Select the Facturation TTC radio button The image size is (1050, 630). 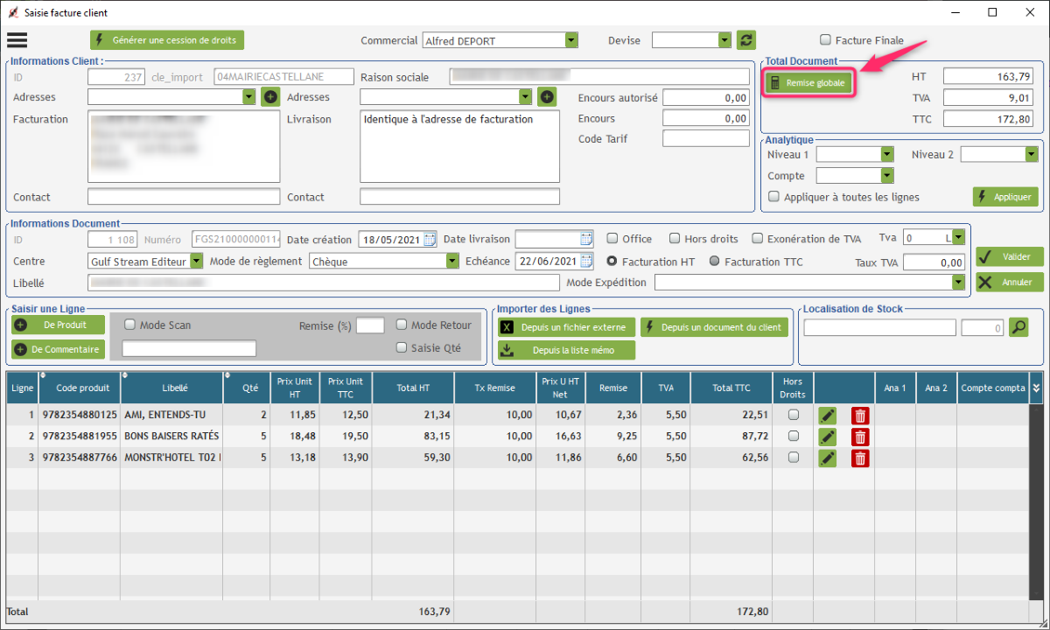(x=714, y=262)
